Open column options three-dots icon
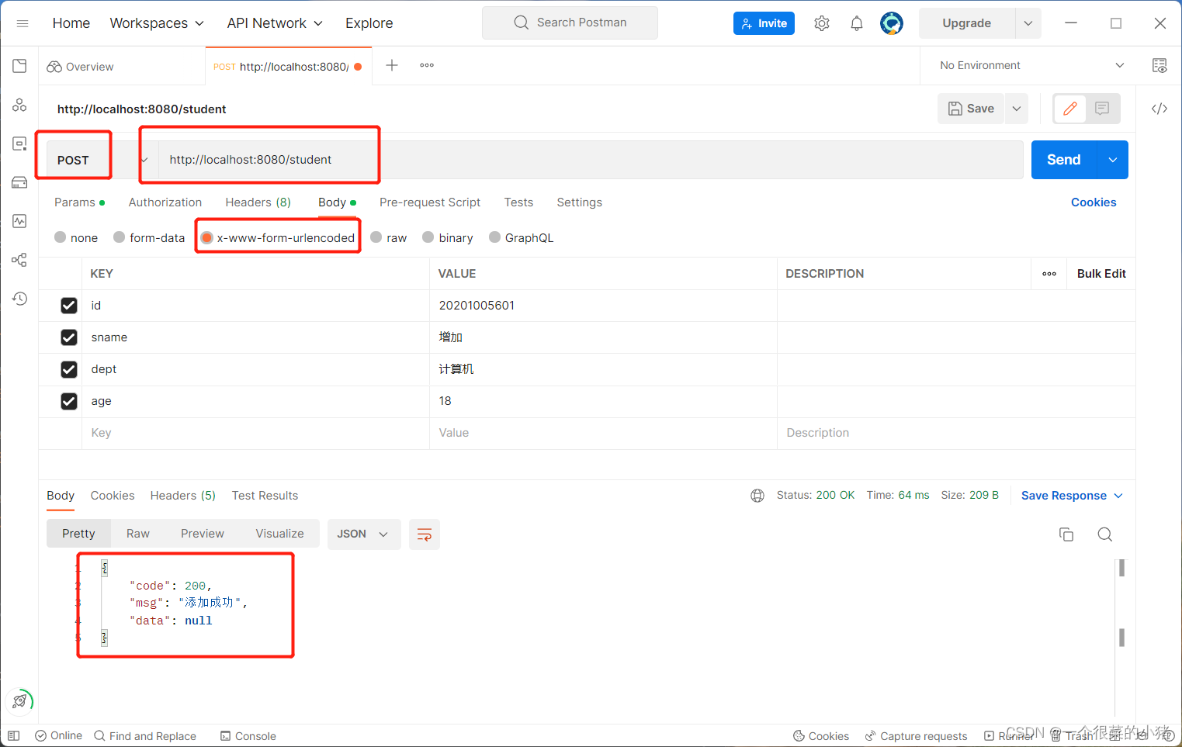The image size is (1182, 747). (1049, 274)
